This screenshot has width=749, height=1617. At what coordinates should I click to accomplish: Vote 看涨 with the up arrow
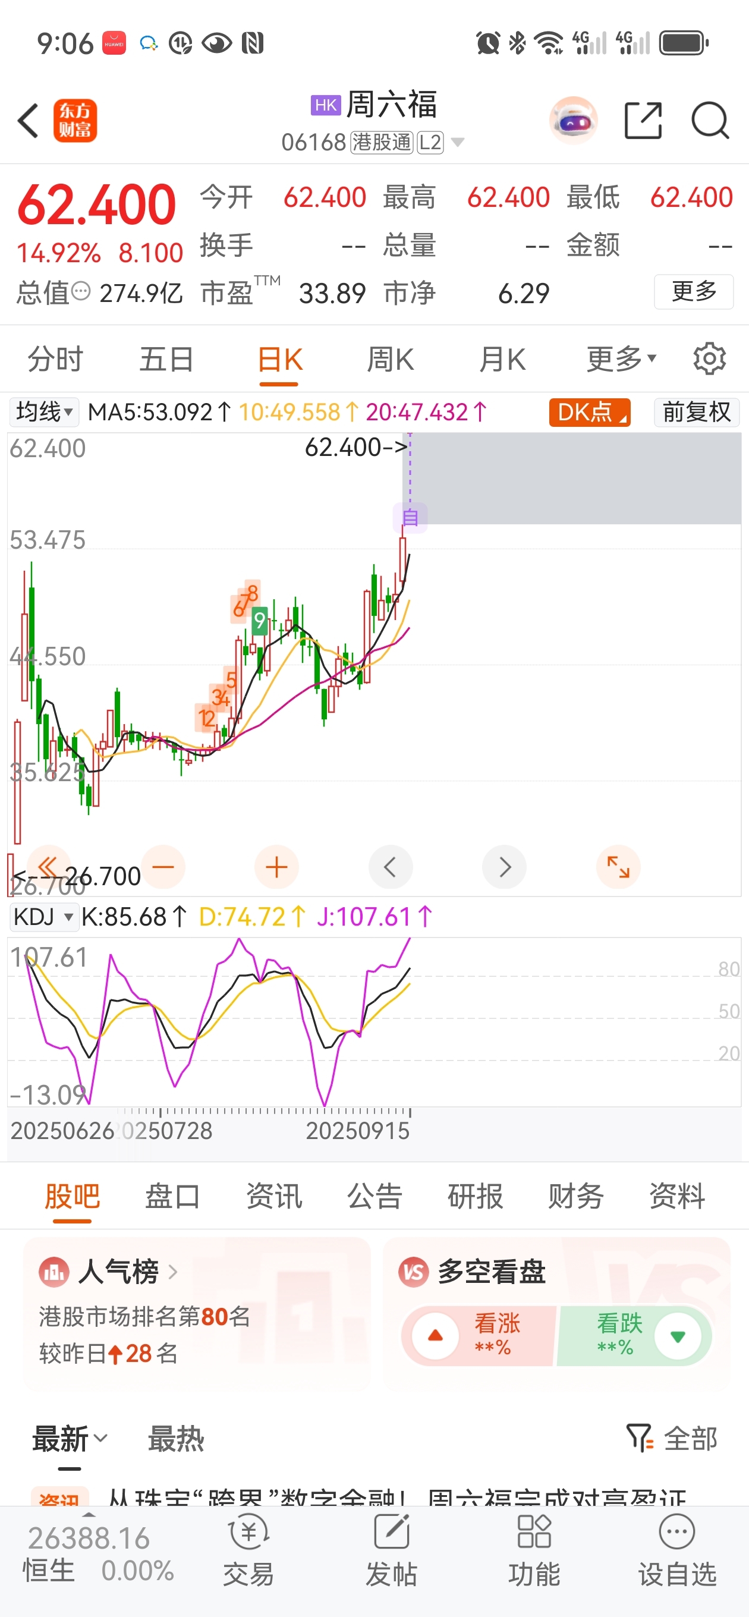coord(435,1336)
